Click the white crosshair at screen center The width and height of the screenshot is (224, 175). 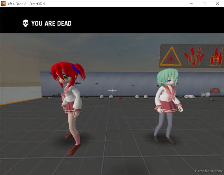point(112,91)
